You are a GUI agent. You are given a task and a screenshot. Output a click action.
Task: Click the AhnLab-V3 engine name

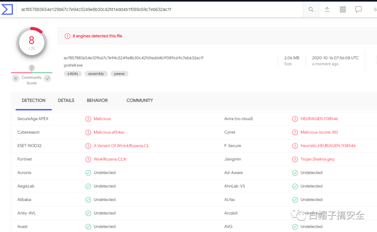[x=235, y=186]
